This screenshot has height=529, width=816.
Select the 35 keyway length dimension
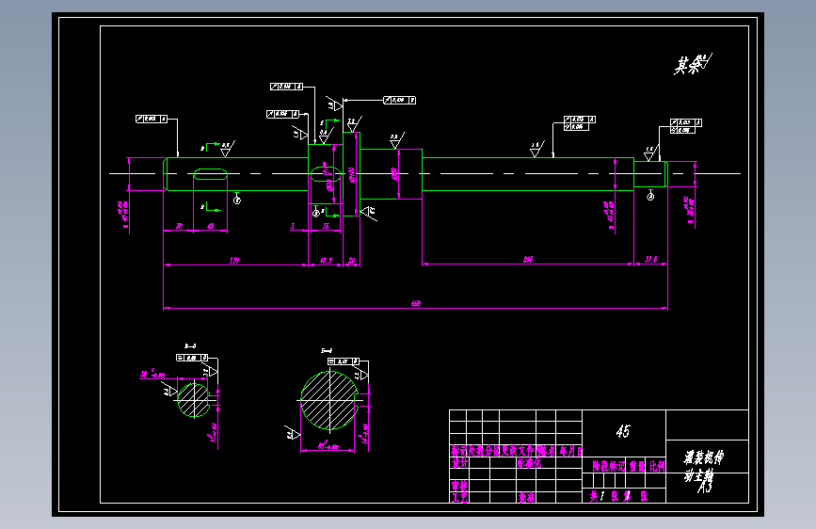[x=326, y=226]
